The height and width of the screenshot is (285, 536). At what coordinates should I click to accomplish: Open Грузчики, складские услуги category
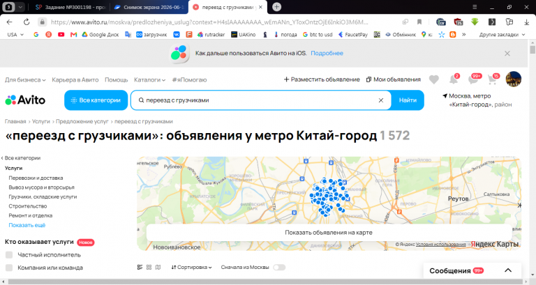[x=43, y=197]
